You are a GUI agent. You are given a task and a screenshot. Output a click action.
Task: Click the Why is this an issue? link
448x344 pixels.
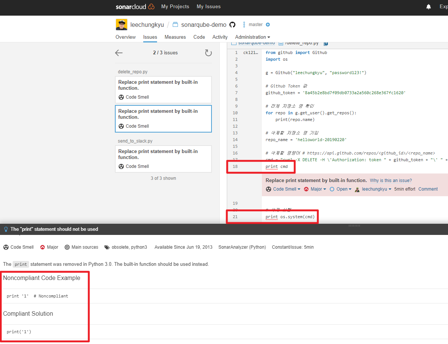coord(391,181)
